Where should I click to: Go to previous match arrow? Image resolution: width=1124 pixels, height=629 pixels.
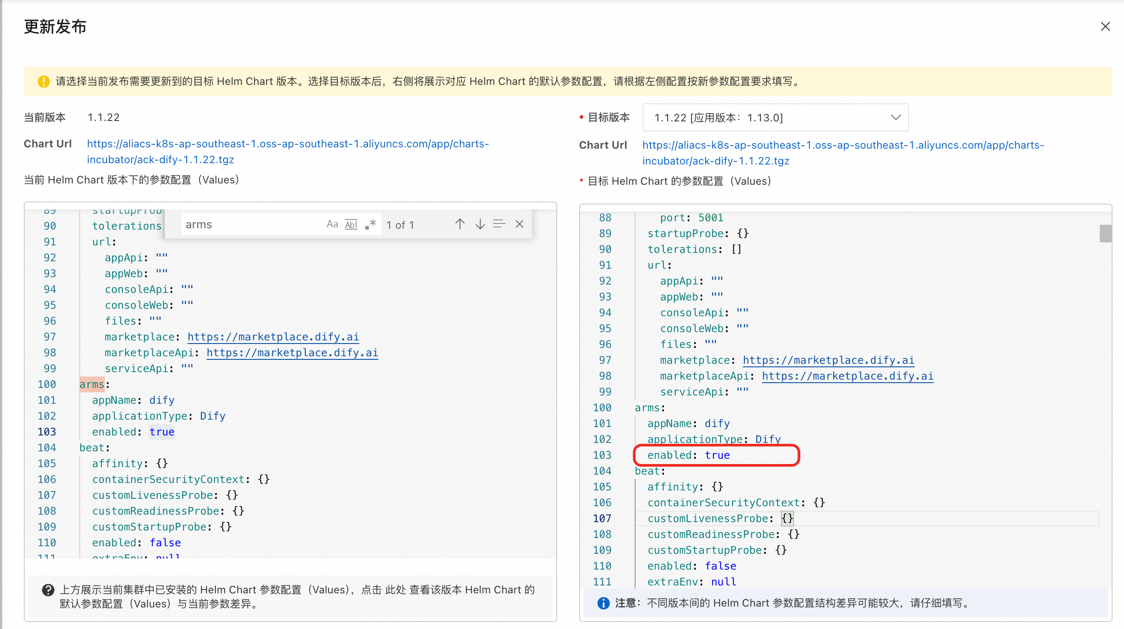(460, 224)
